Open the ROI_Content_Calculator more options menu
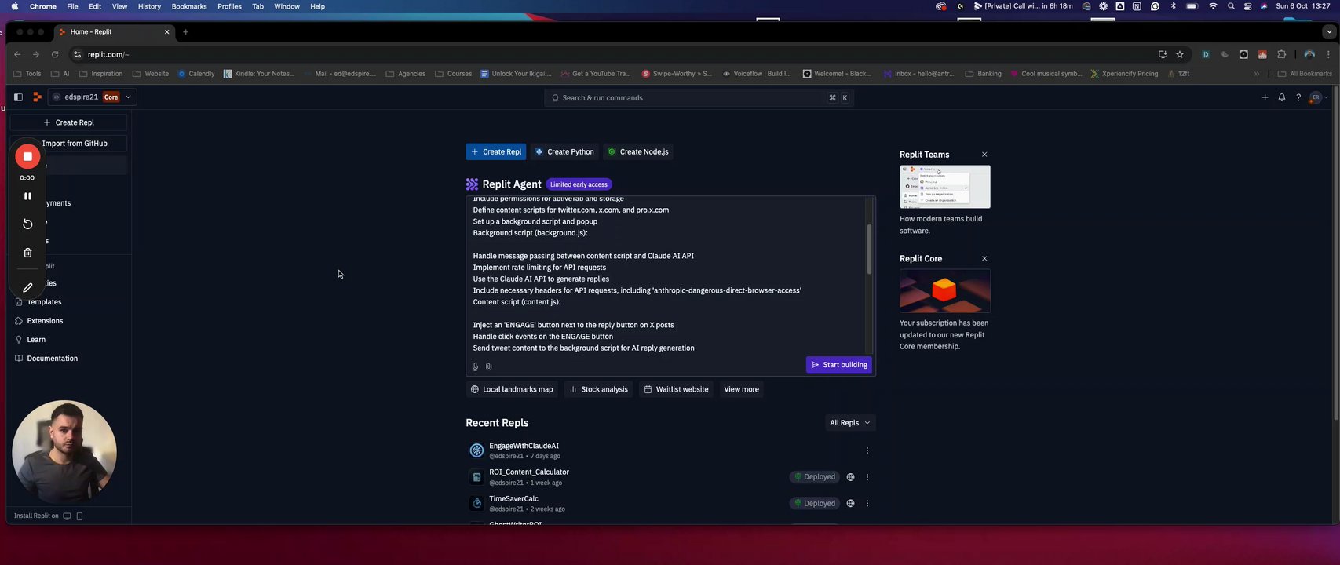 click(867, 477)
